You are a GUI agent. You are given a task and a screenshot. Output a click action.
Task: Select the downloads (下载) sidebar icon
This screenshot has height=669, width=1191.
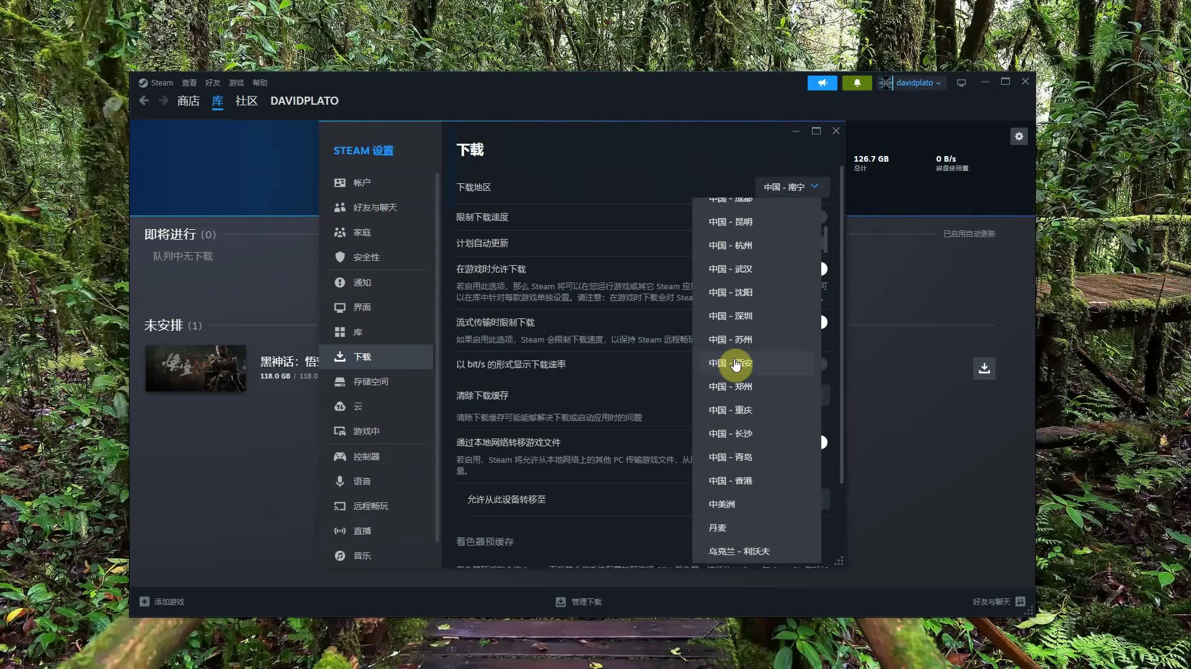coord(340,357)
